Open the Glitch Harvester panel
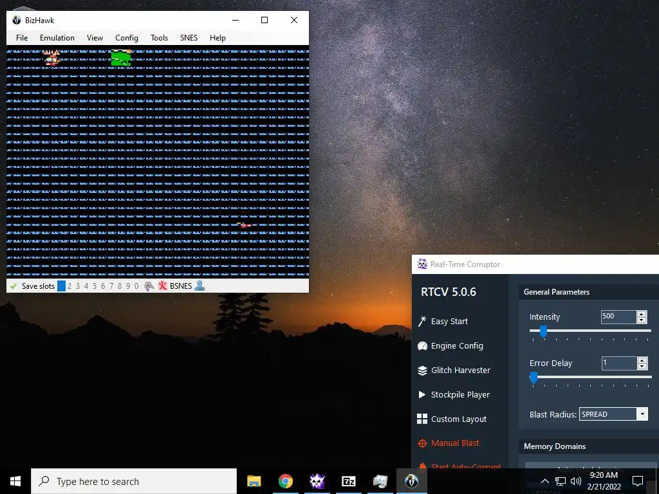 (x=454, y=370)
